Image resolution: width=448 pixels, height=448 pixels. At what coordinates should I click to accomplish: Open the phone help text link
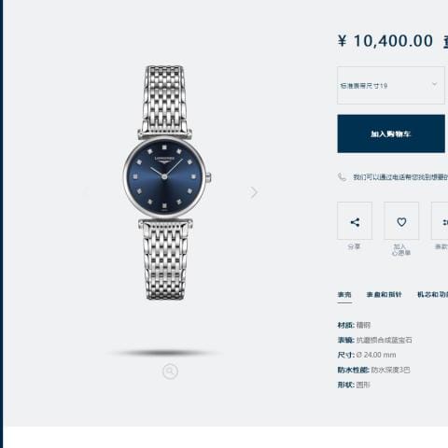pyautogui.click(x=400, y=177)
